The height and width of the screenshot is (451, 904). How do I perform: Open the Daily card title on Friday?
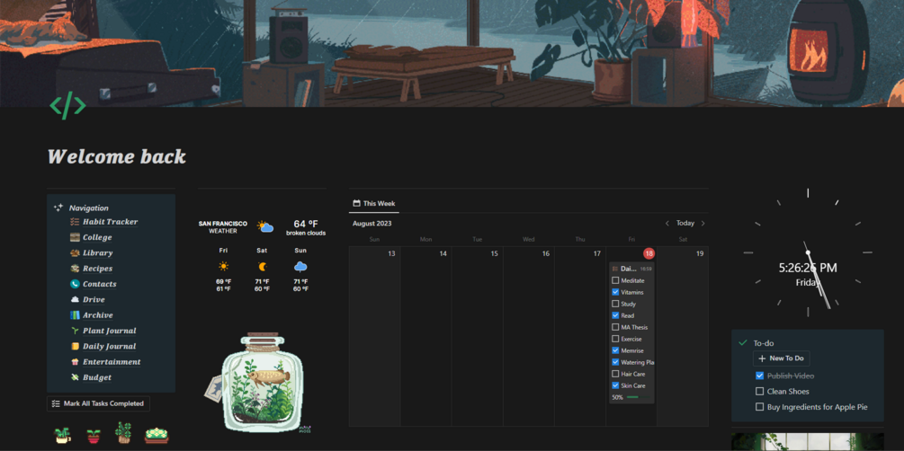point(629,269)
